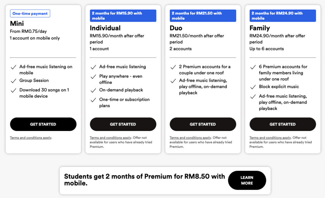Select the One-time payment badge
Viewport: 325px width, 198px height.
pyautogui.click(x=30, y=13)
